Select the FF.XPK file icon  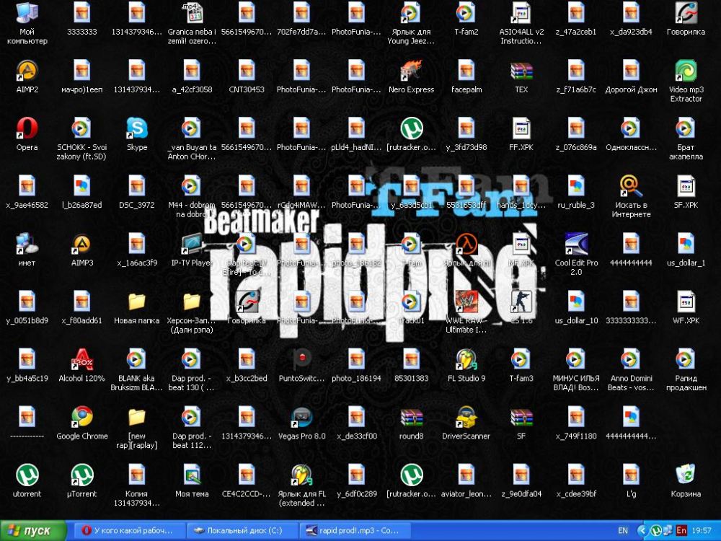(x=521, y=128)
